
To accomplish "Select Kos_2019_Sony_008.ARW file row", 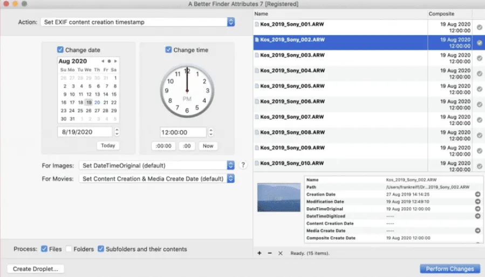I will click(x=368, y=135).
